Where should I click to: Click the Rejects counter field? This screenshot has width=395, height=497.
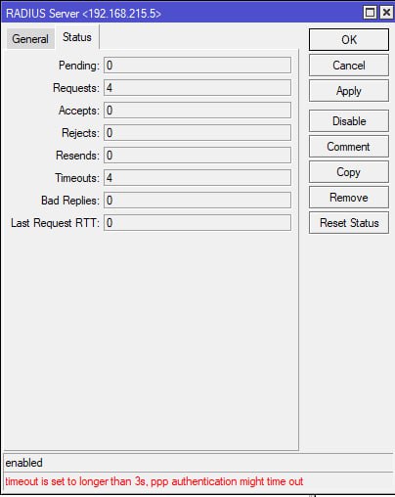click(x=197, y=133)
